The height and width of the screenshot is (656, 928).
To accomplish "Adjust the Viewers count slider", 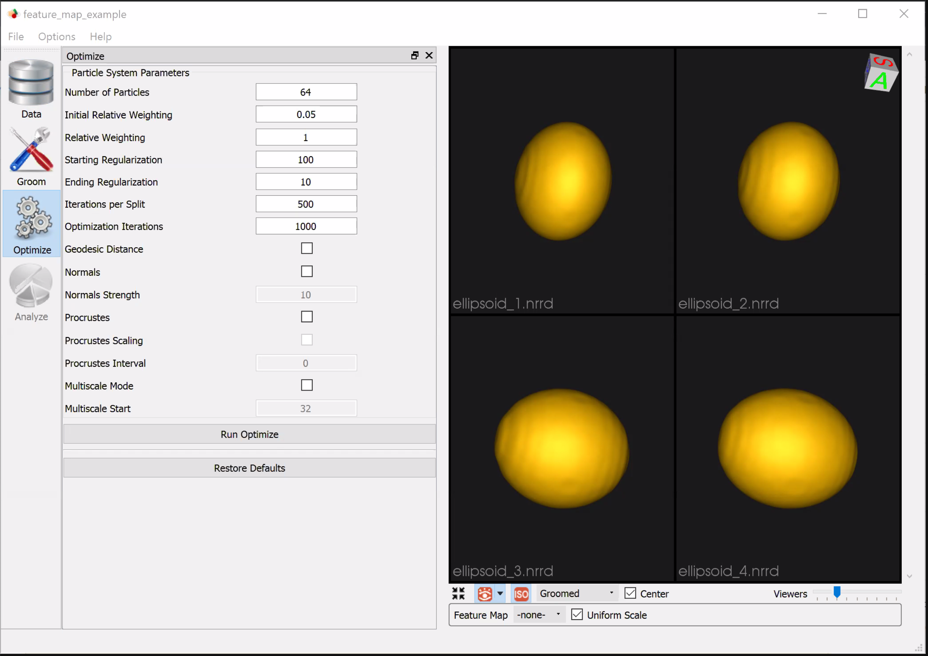I will (x=837, y=593).
